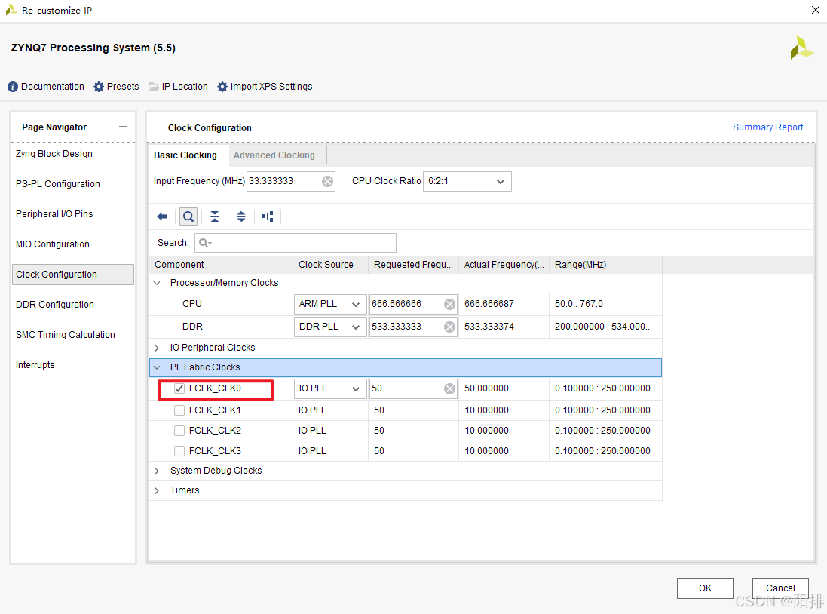This screenshot has width=827, height=614.
Task: Toggle the search magnifier toolbar icon
Action: click(188, 216)
